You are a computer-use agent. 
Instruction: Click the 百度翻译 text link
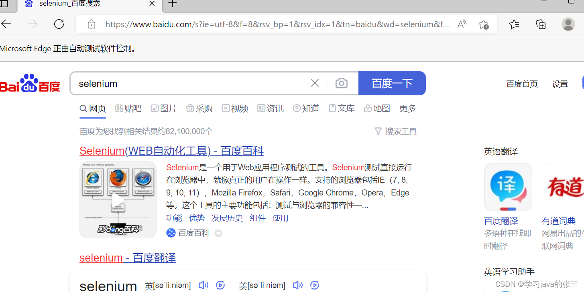point(501,221)
